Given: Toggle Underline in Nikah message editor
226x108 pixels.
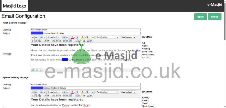Looking at the screenshot, I should coord(48,37).
